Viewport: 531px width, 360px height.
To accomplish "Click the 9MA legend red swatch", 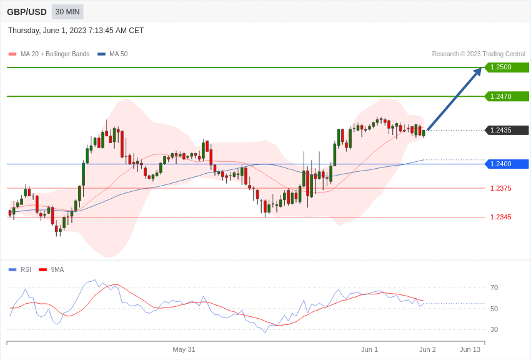I will (43, 270).
